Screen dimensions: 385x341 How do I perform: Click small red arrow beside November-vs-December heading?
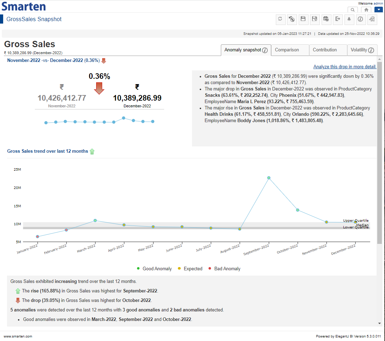(104, 61)
